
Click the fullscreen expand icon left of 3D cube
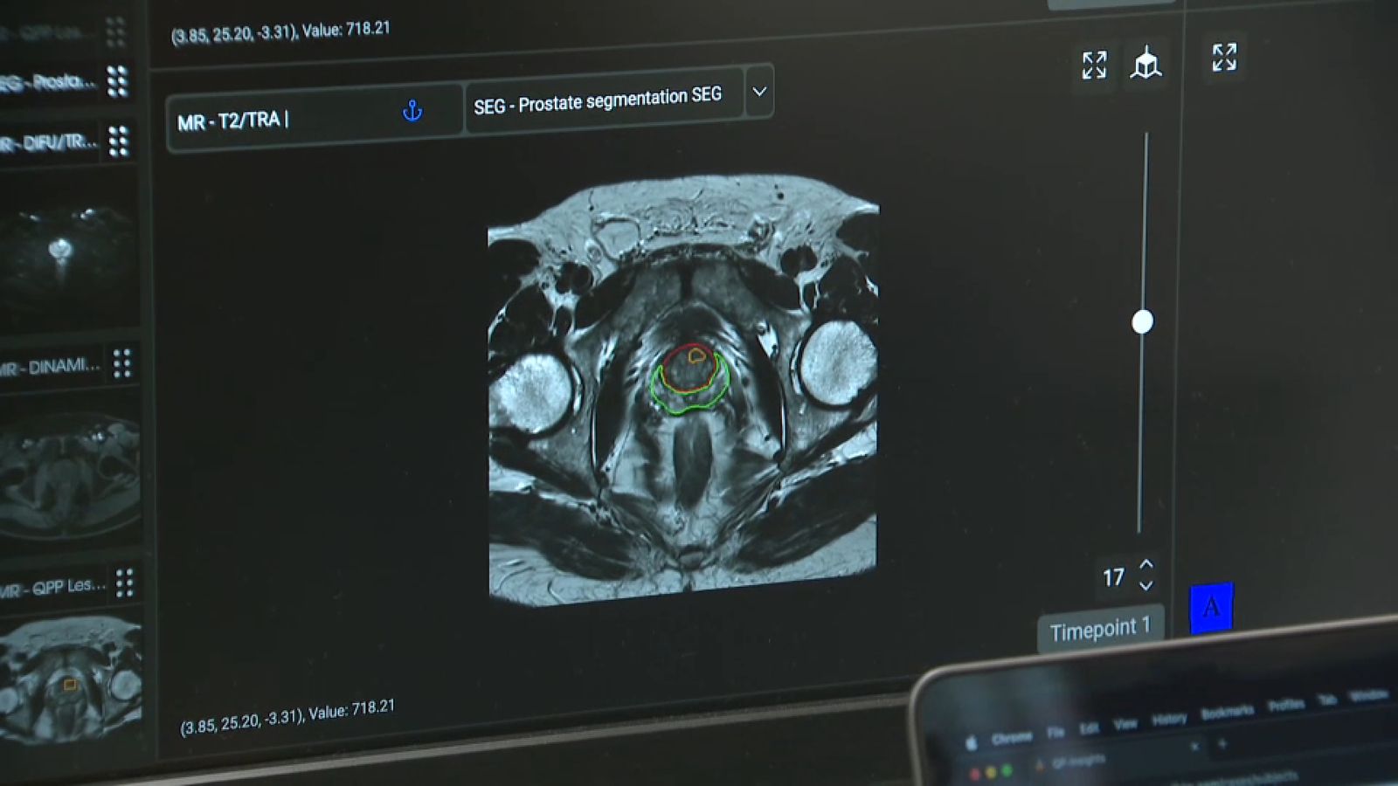[1094, 65]
